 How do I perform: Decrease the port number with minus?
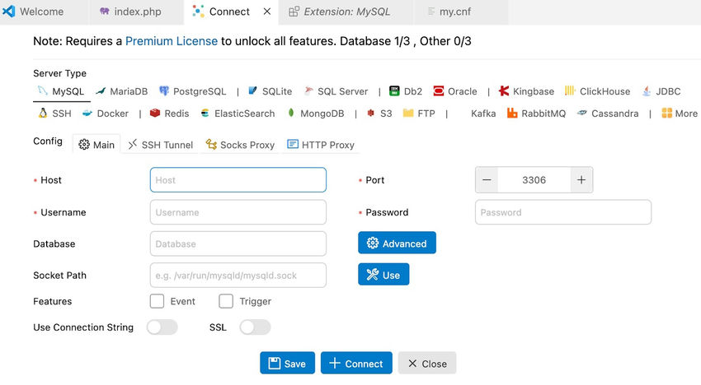coord(487,180)
